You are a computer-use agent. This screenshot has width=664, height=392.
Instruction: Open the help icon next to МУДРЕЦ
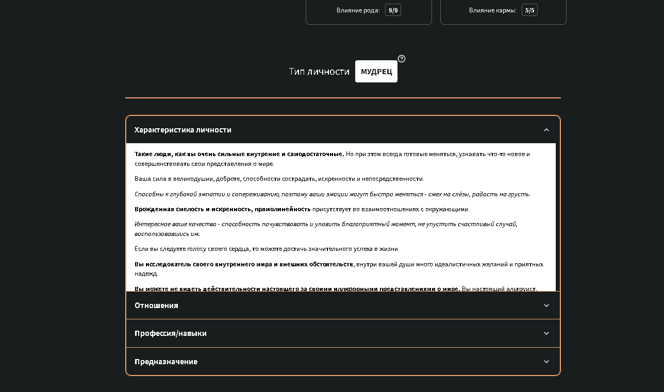click(402, 59)
